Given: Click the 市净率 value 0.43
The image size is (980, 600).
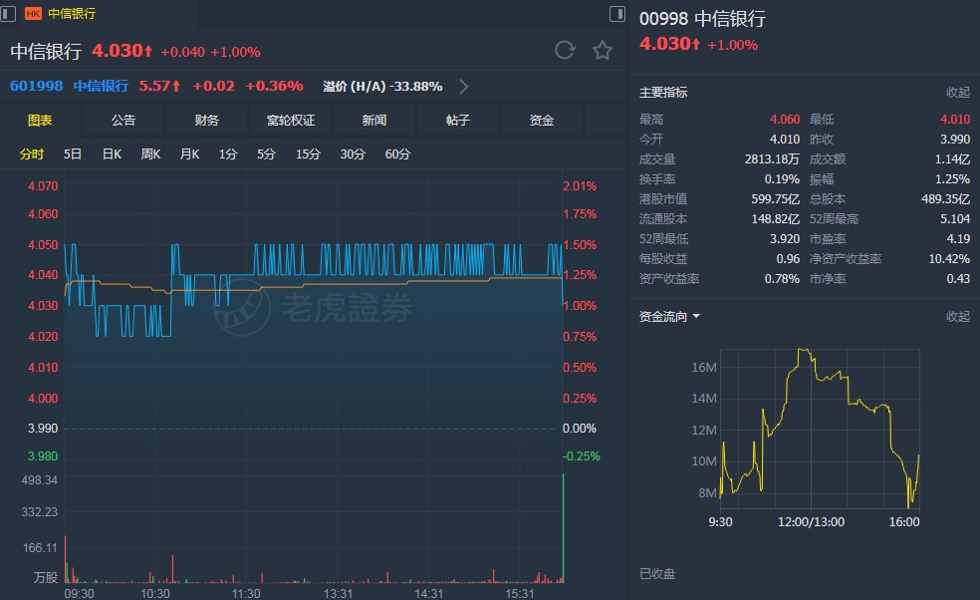Looking at the screenshot, I should 958,279.
